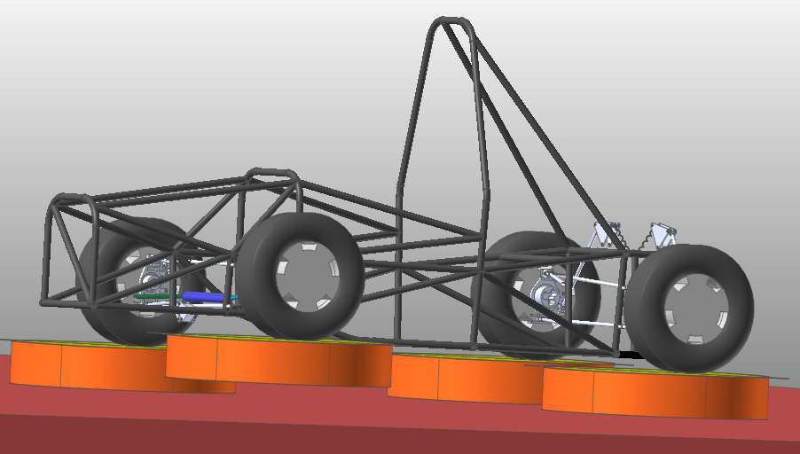Select the near front wheel's rim hub

pyautogui.click(x=306, y=274)
